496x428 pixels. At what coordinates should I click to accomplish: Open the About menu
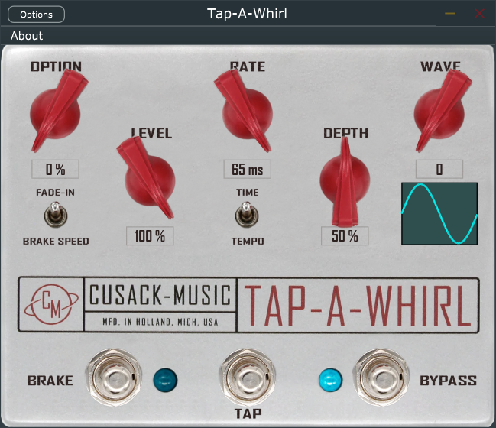click(x=27, y=36)
